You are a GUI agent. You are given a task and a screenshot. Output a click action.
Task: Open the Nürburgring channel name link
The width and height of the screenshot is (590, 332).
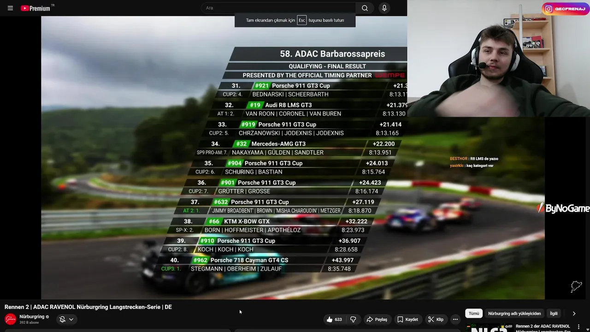[32, 317]
